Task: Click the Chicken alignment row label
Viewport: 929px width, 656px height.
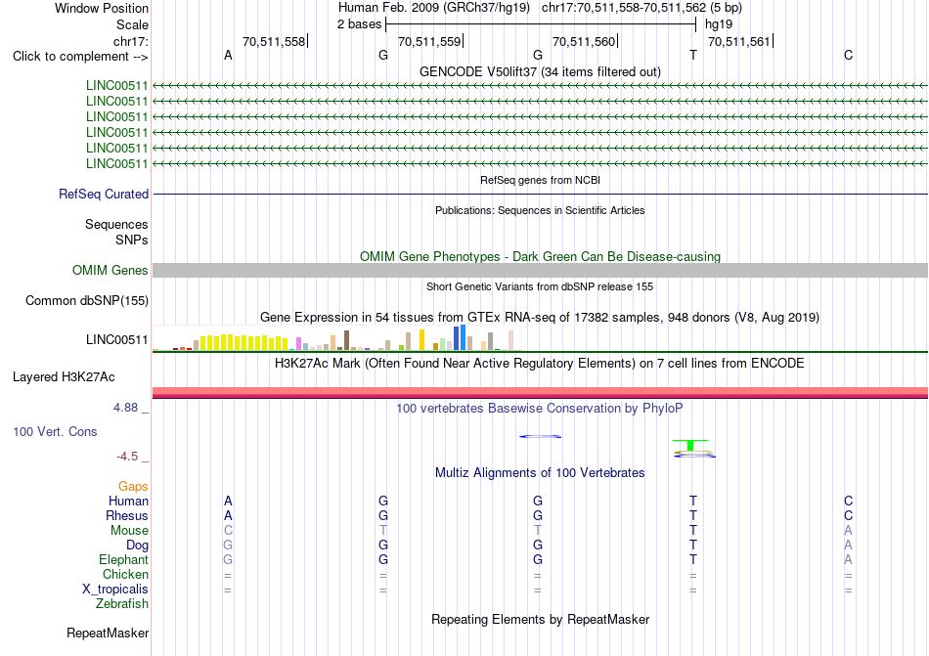Action: 125,574
